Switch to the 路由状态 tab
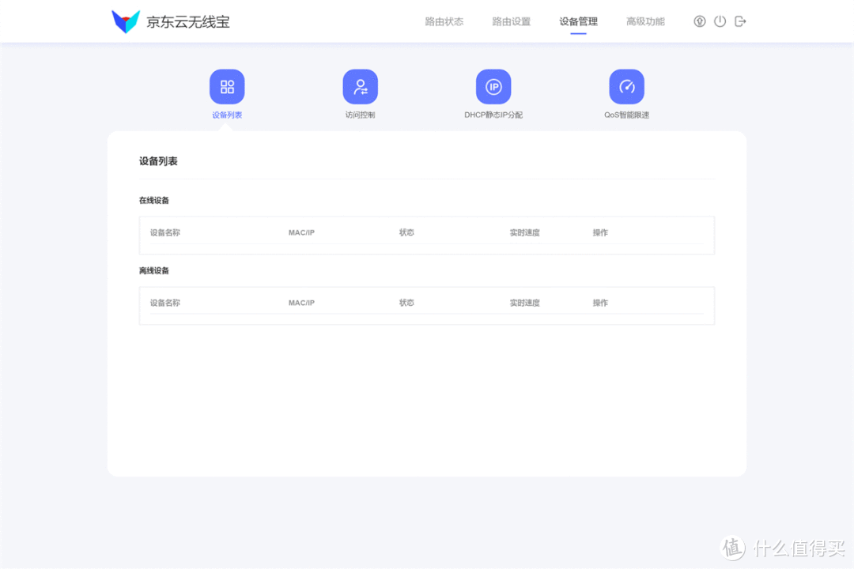Viewport: 854px width, 569px height. click(x=444, y=21)
